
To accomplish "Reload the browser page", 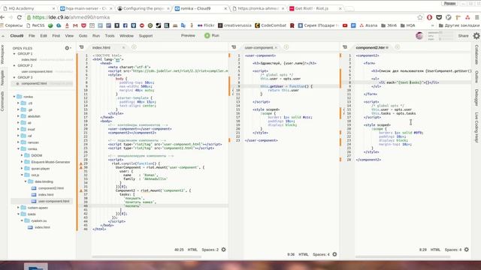I will click(x=20, y=17).
